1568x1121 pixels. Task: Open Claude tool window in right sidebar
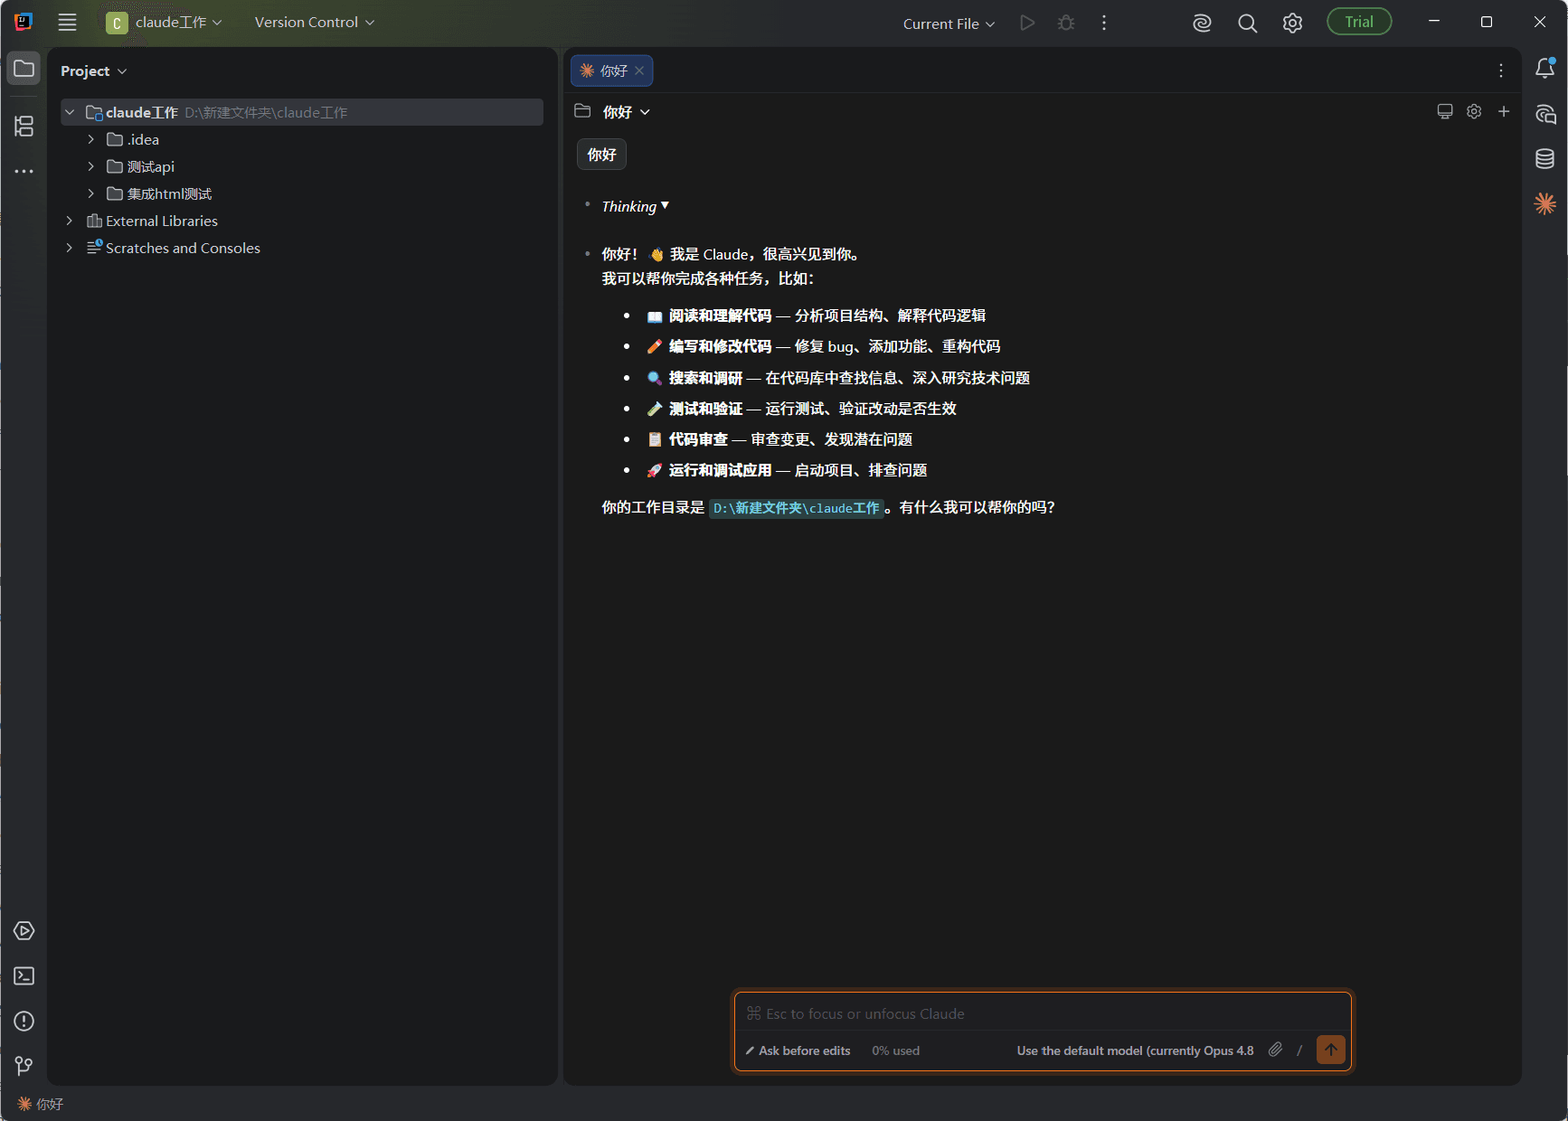coord(1545,203)
